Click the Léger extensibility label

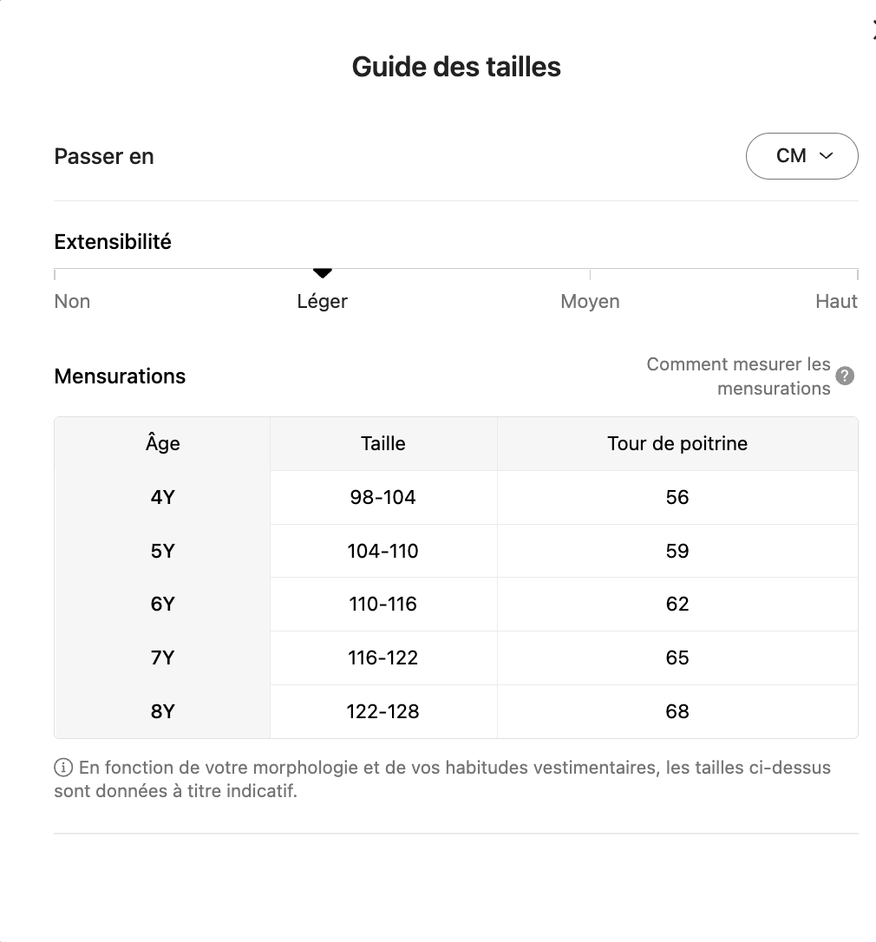tap(322, 302)
